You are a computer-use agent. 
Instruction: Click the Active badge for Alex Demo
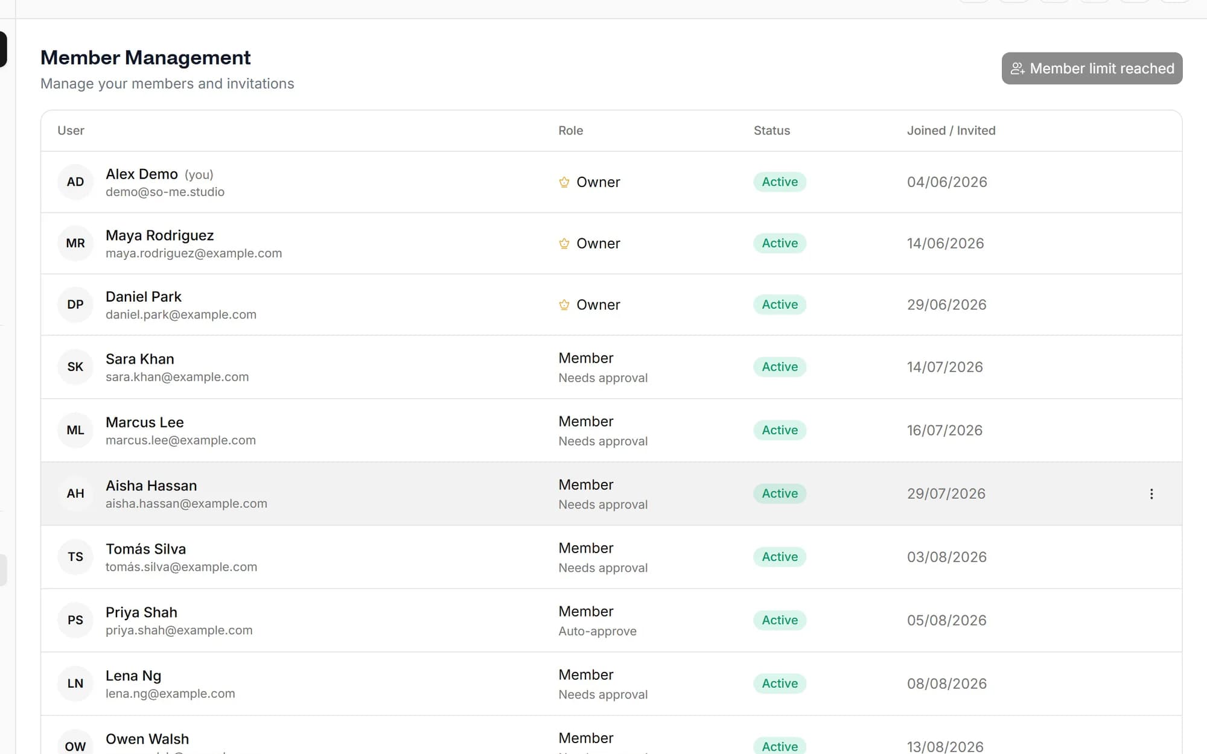tap(780, 182)
